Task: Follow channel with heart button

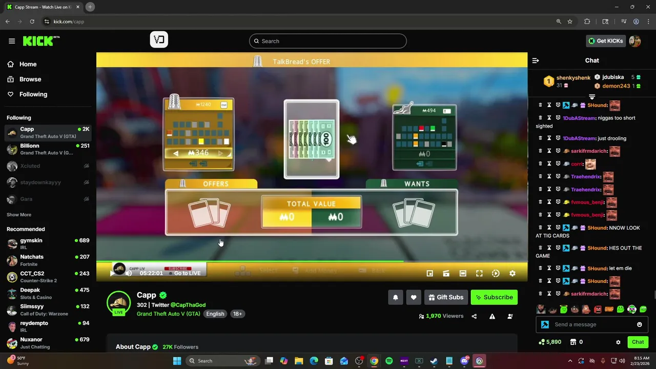Action: tap(414, 297)
